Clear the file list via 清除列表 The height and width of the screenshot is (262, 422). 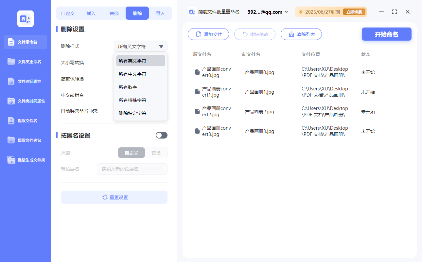301,34
